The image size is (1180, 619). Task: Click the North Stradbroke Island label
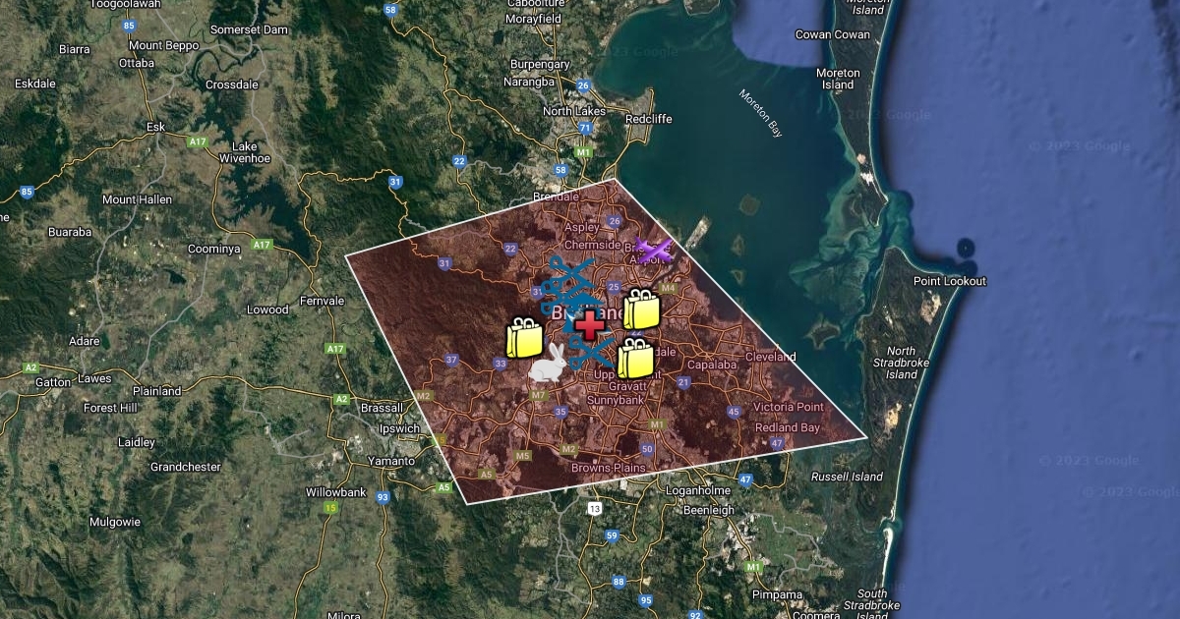(902, 363)
